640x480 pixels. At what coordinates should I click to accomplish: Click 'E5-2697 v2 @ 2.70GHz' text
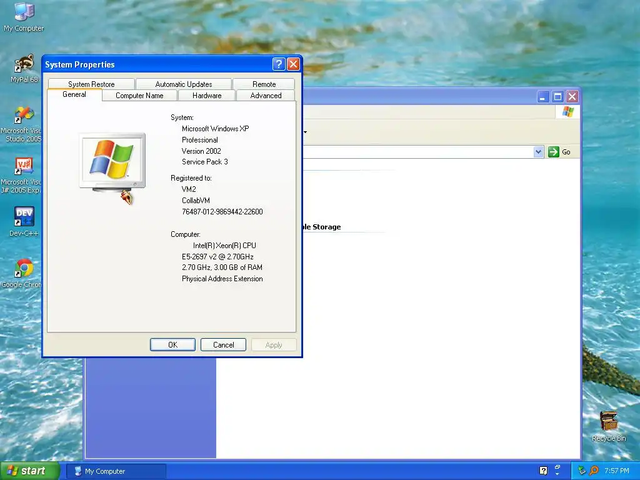pos(217,257)
